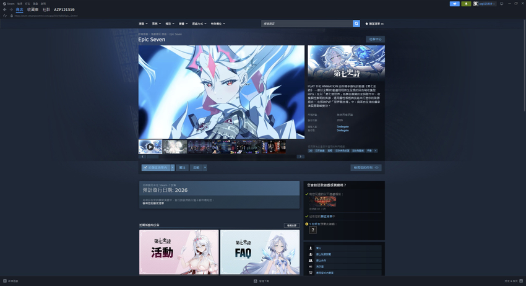Click the store search input field
Viewport: 526px width, 286px height.
click(306, 24)
